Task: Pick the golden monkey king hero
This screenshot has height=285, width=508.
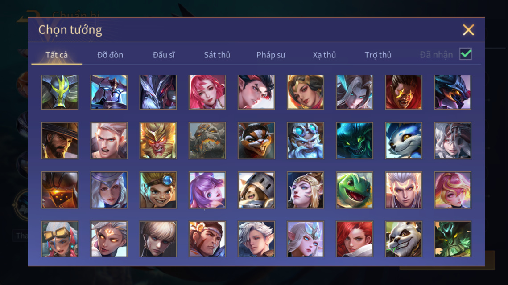Action: (x=158, y=140)
